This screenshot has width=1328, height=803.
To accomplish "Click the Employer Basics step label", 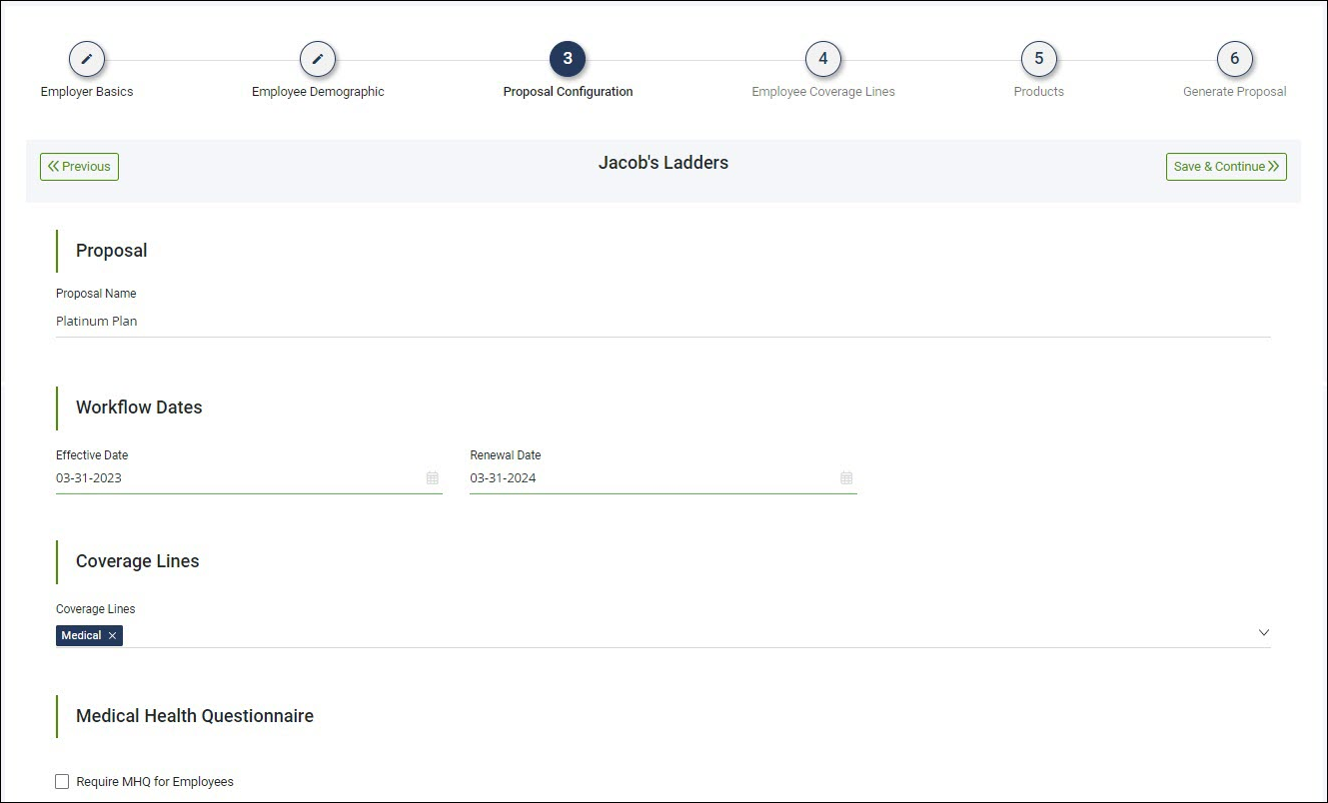I will [x=86, y=91].
